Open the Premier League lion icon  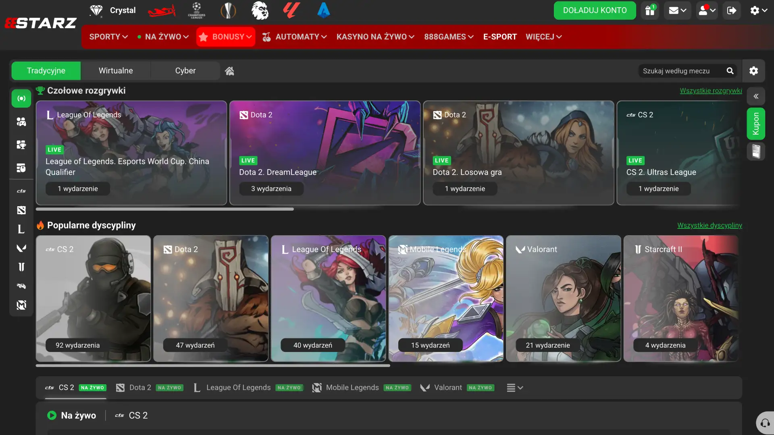pos(260,10)
